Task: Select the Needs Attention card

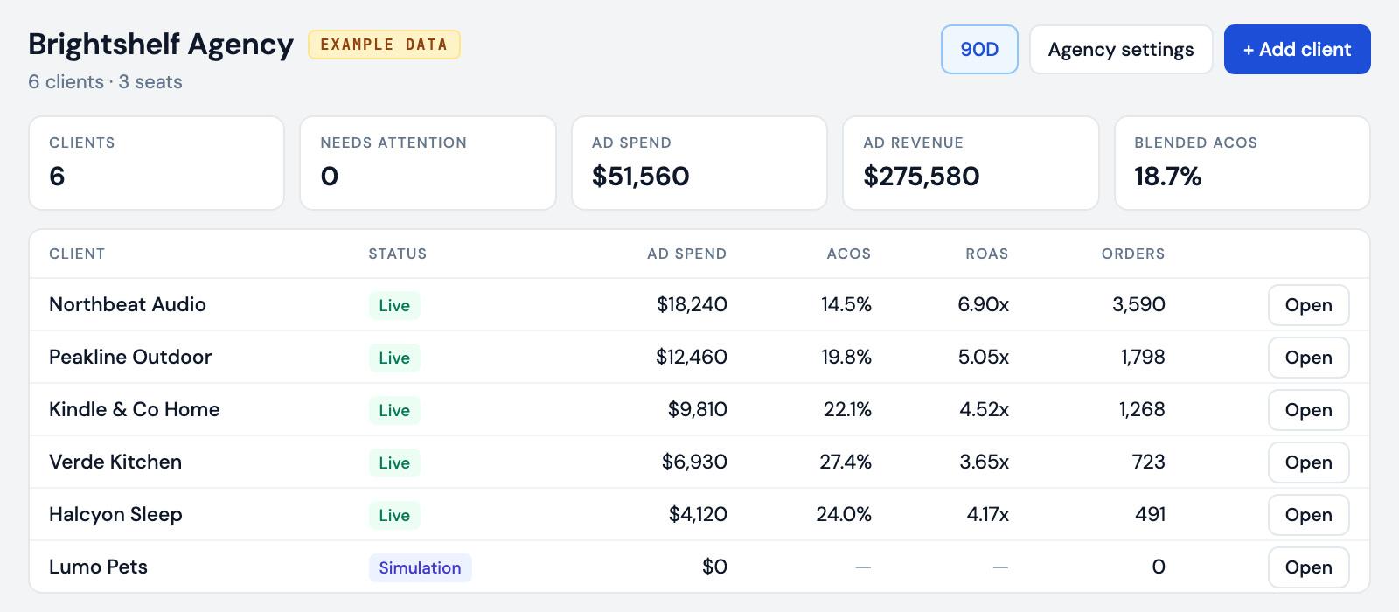Action: pos(428,163)
